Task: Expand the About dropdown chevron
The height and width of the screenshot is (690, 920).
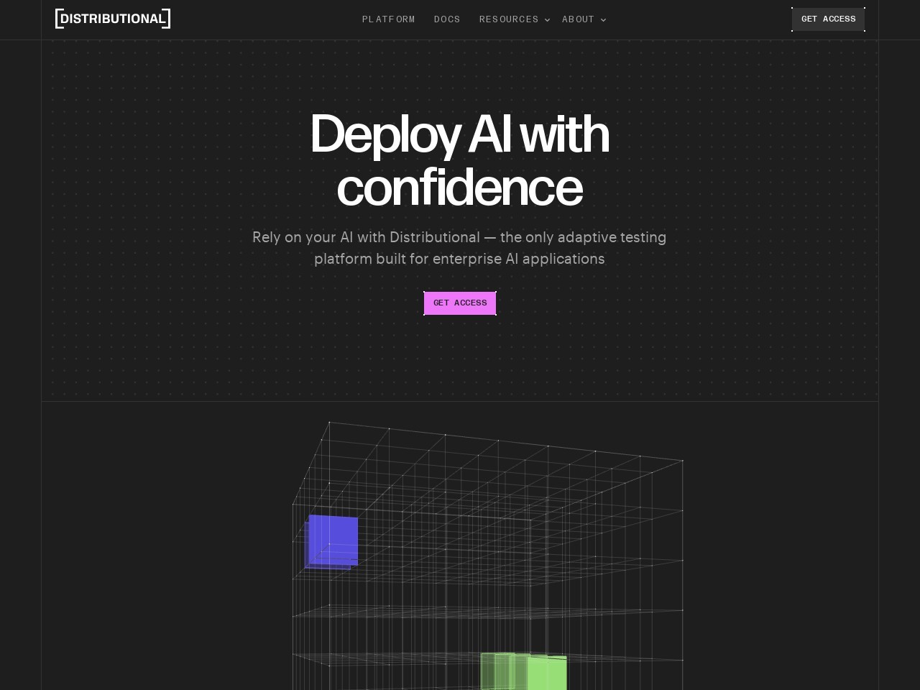Action: point(603,20)
